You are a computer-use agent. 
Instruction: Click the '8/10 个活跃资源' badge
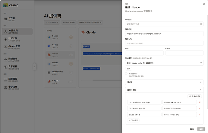52,23
